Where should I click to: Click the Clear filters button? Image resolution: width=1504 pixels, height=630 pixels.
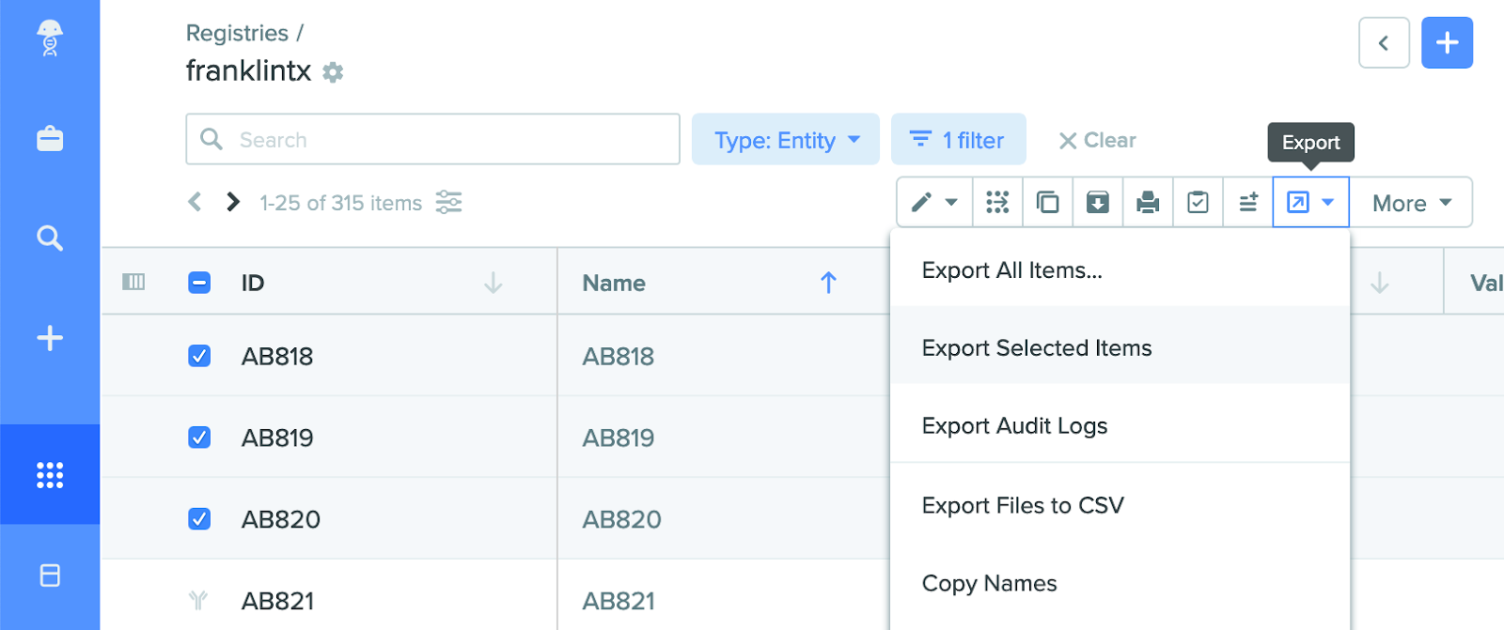pyautogui.click(x=1097, y=140)
